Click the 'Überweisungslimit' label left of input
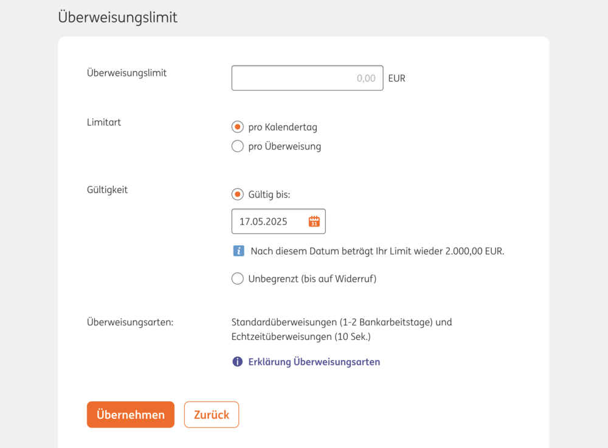 point(126,73)
